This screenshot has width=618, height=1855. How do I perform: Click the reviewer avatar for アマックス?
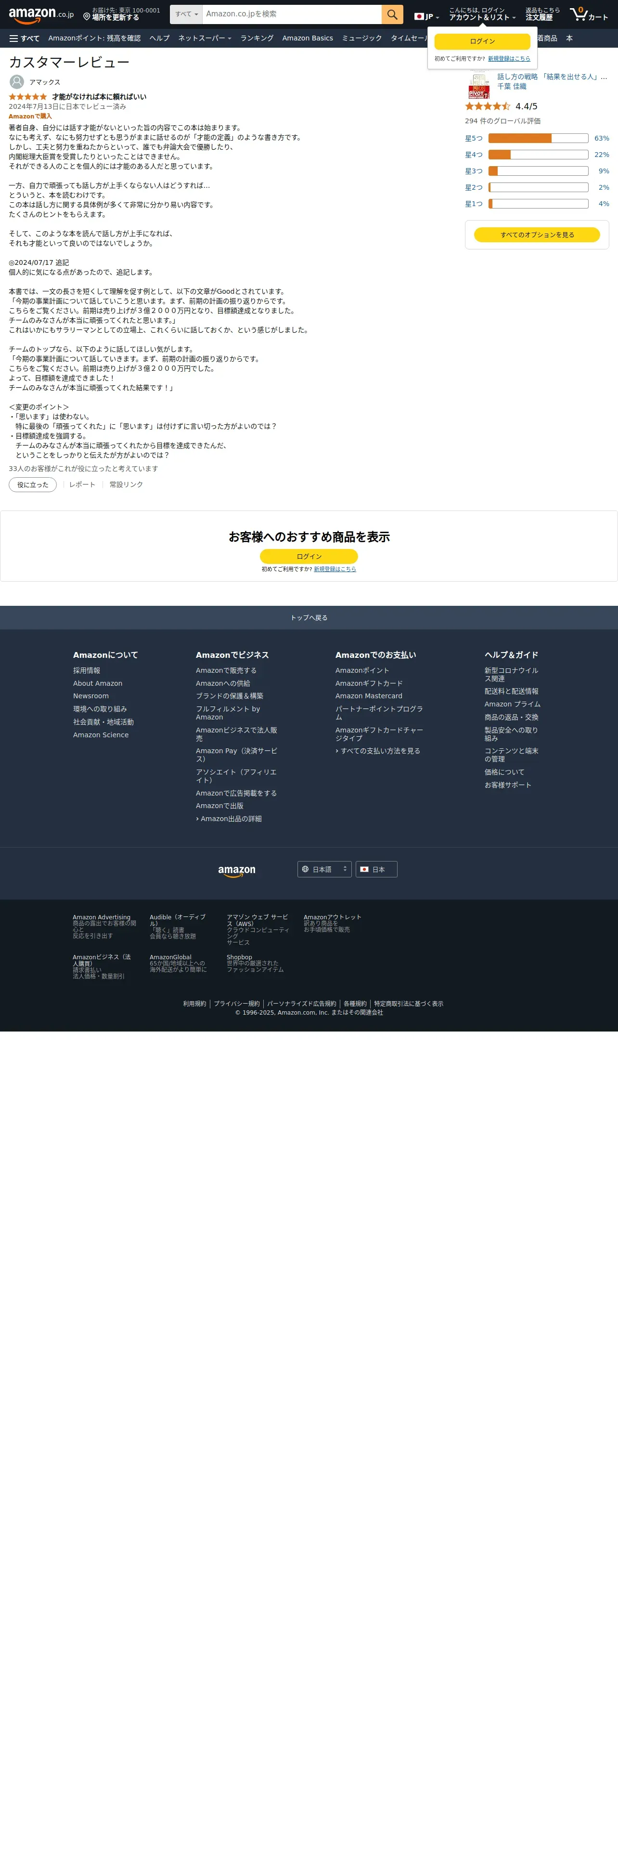(x=16, y=82)
